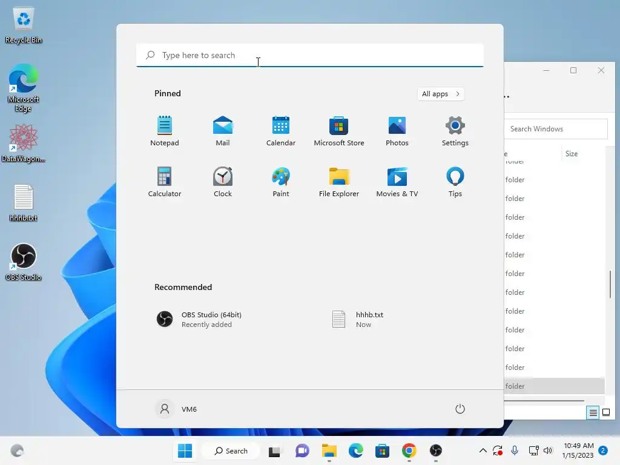This screenshot has width=620, height=465.
Task: Click the Windows Start button on taskbar
Action: [185, 450]
